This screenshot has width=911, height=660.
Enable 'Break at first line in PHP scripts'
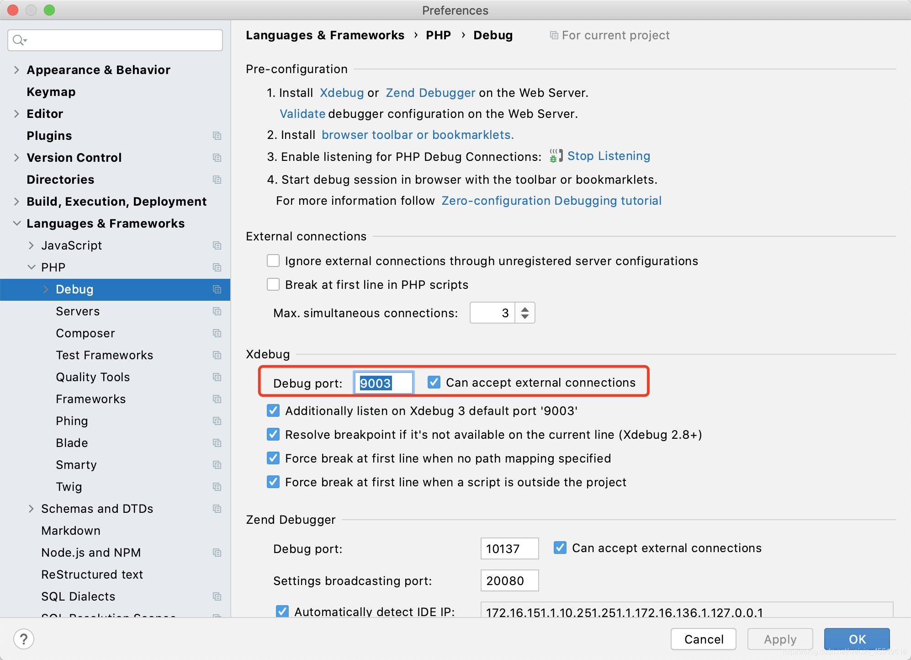tap(273, 284)
